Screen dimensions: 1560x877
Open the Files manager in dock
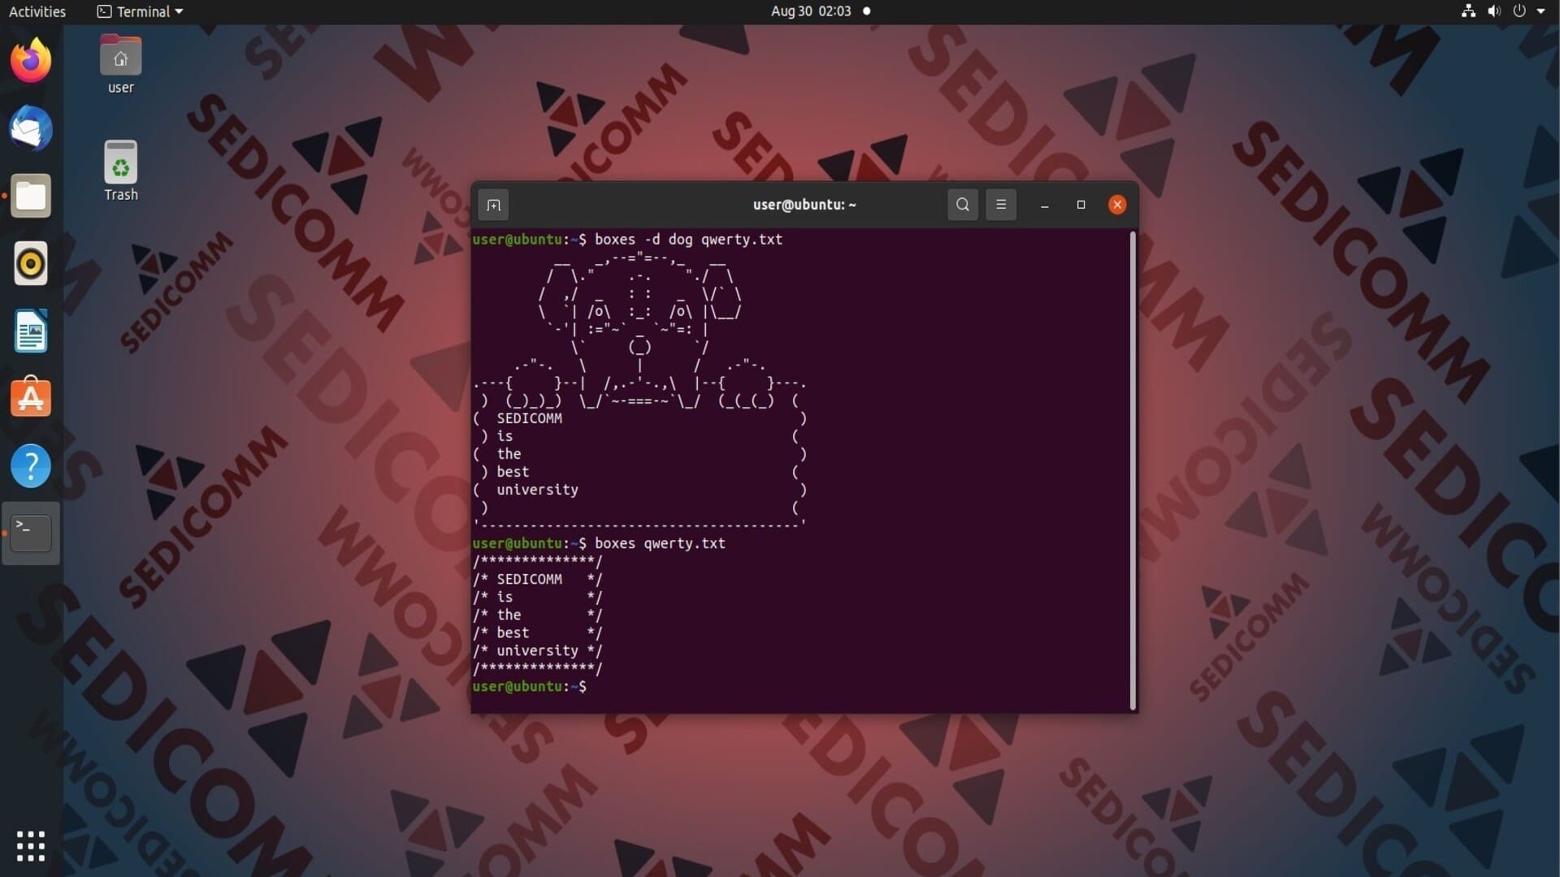31,196
